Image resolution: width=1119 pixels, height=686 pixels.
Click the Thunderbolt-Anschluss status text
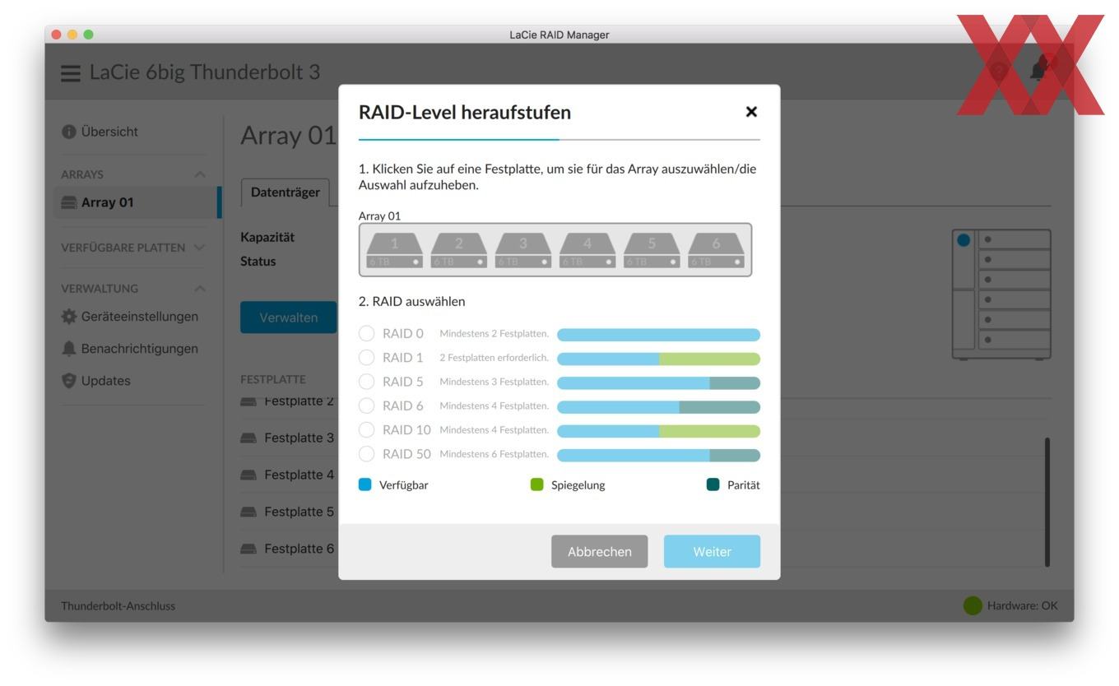118,606
